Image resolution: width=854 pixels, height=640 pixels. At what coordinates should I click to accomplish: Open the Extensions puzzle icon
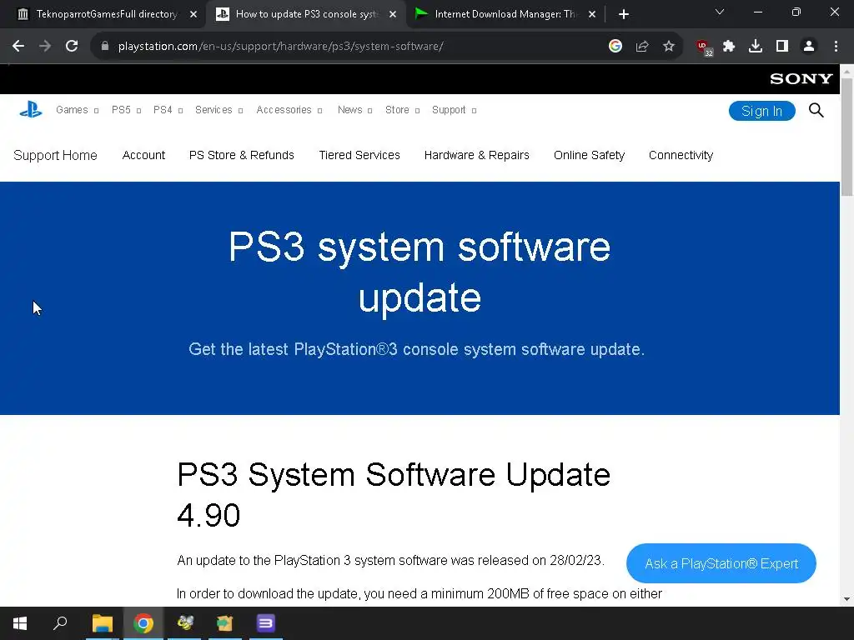coord(729,47)
